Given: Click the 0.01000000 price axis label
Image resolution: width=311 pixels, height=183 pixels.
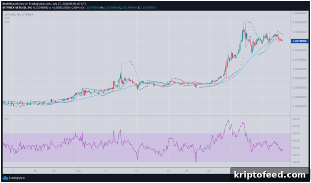Looking at the screenshot, I should pyautogui.click(x=300, y=78).
